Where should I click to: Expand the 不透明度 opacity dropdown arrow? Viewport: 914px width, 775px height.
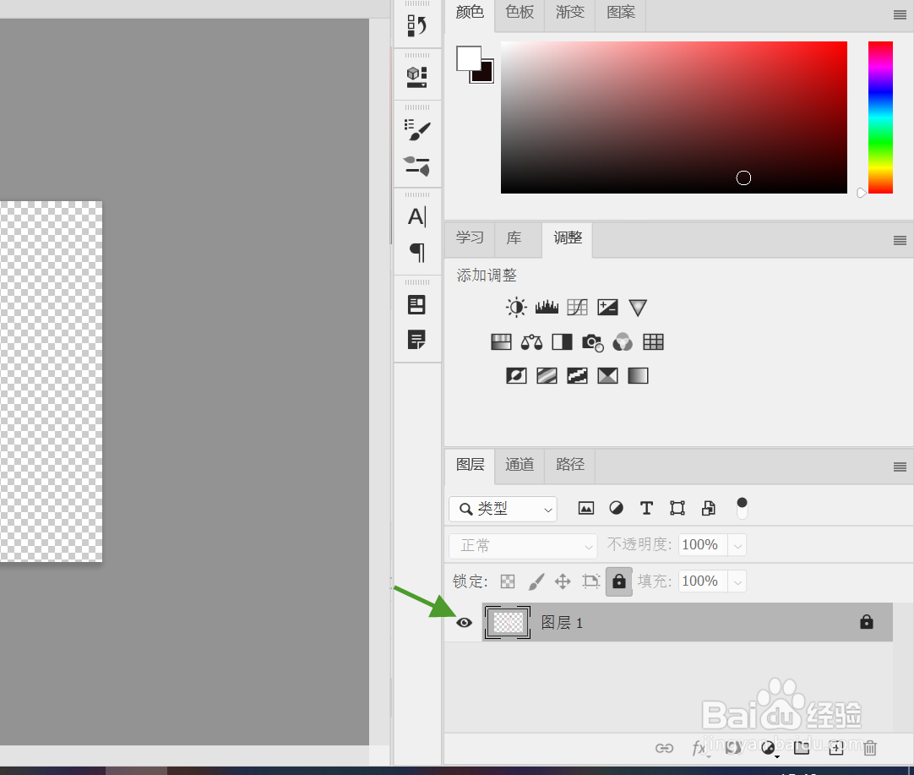point(737,547)
